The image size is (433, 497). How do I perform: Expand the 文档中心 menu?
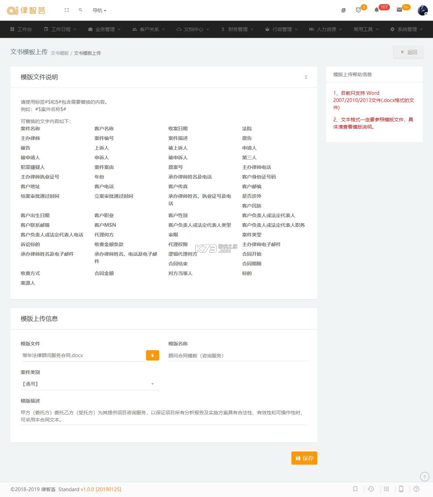193,29
